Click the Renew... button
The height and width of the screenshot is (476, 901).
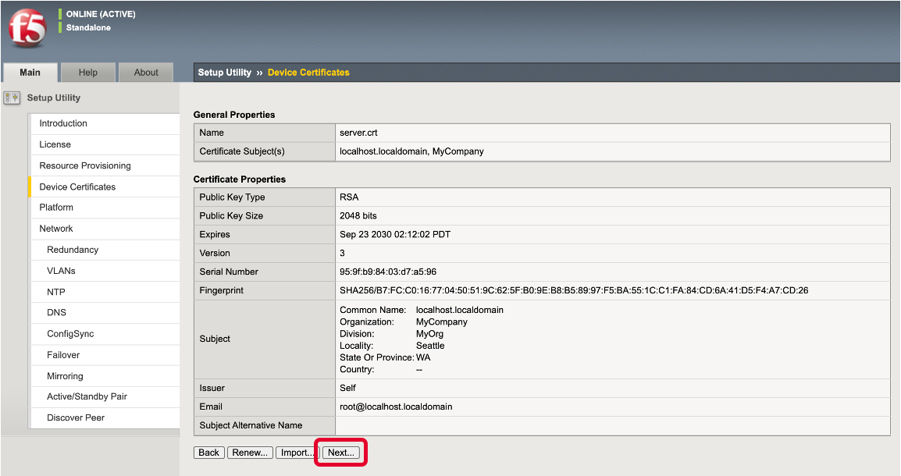[x=249, y=453]
